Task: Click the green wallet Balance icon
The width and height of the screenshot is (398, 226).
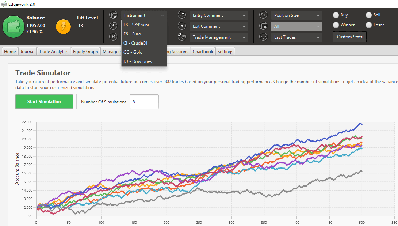Action: pos(13,27)
